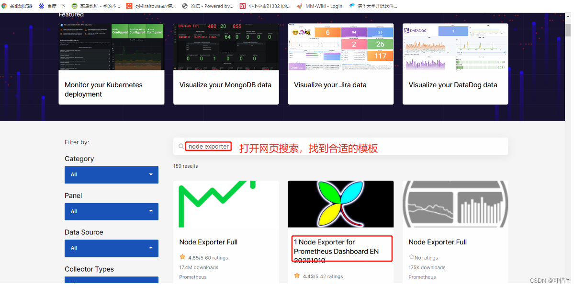Click the 175K downloads text
This screenshot has height=288, width=574.
click(427, 267)
